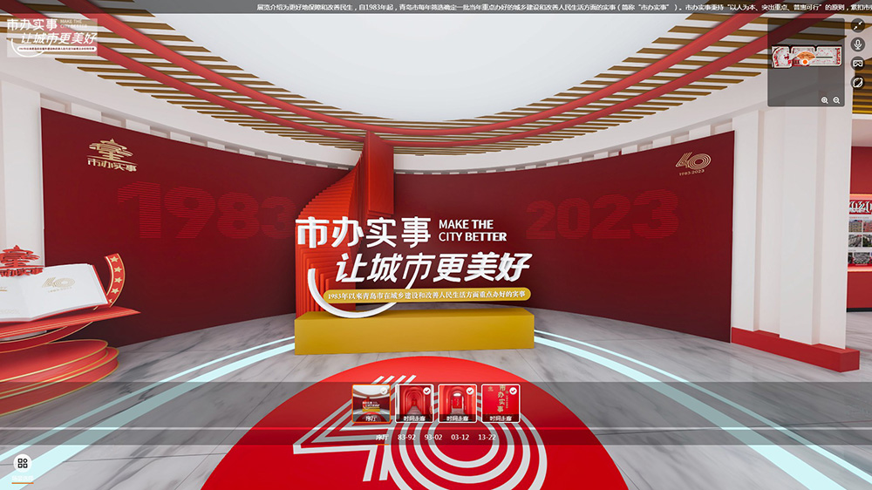Viewport: 872px width, 490px height.
Task: Zoom out on the minimap
Action: click(837, 100)
